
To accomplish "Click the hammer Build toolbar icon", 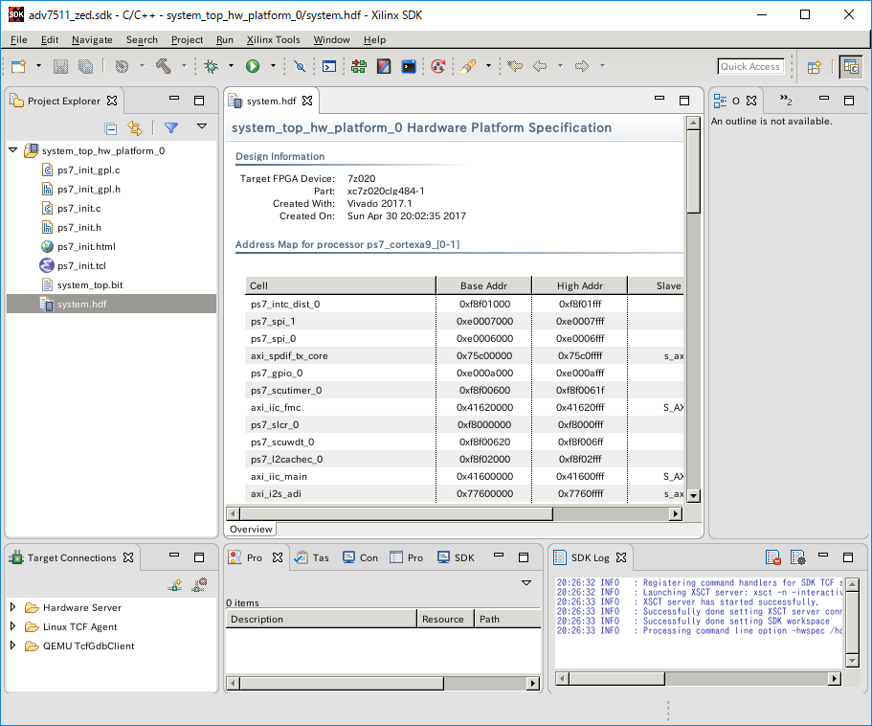I will [x=163, y=66].
